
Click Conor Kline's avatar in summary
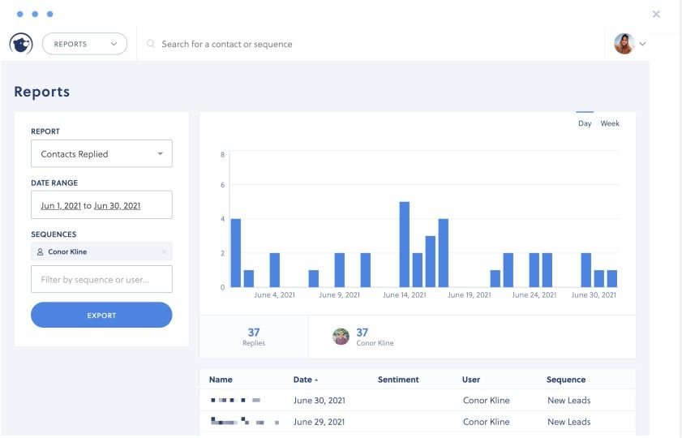coord(341,337)
